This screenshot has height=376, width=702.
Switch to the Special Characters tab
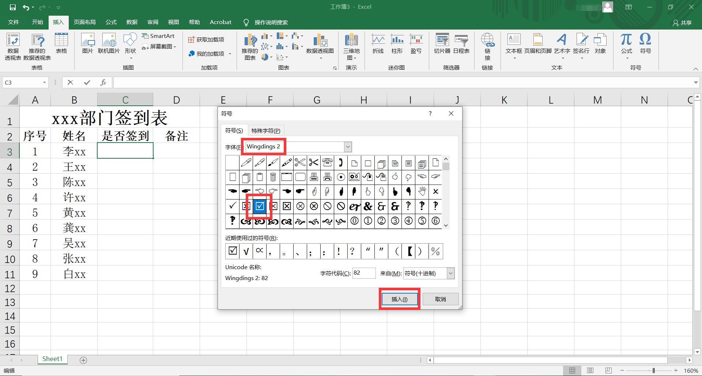(x=266, y=131)
